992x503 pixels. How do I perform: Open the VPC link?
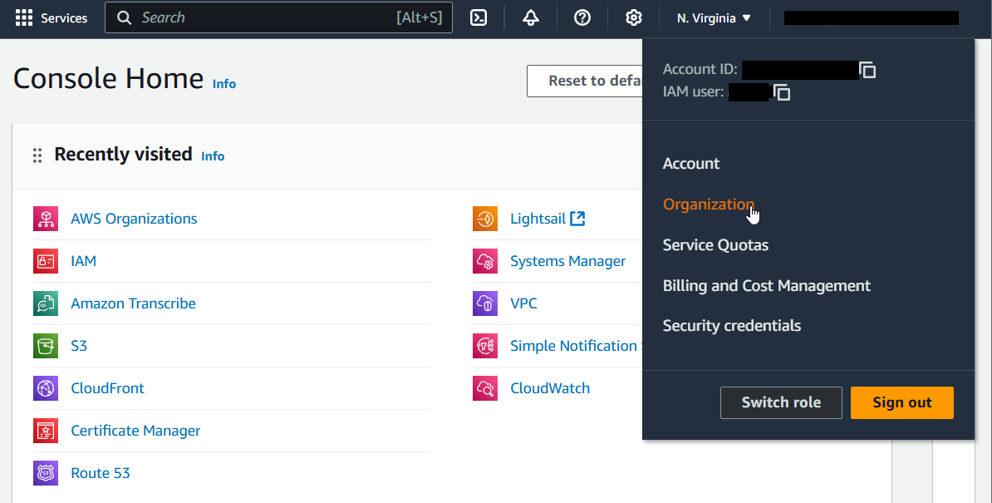[x=524, y=303]
